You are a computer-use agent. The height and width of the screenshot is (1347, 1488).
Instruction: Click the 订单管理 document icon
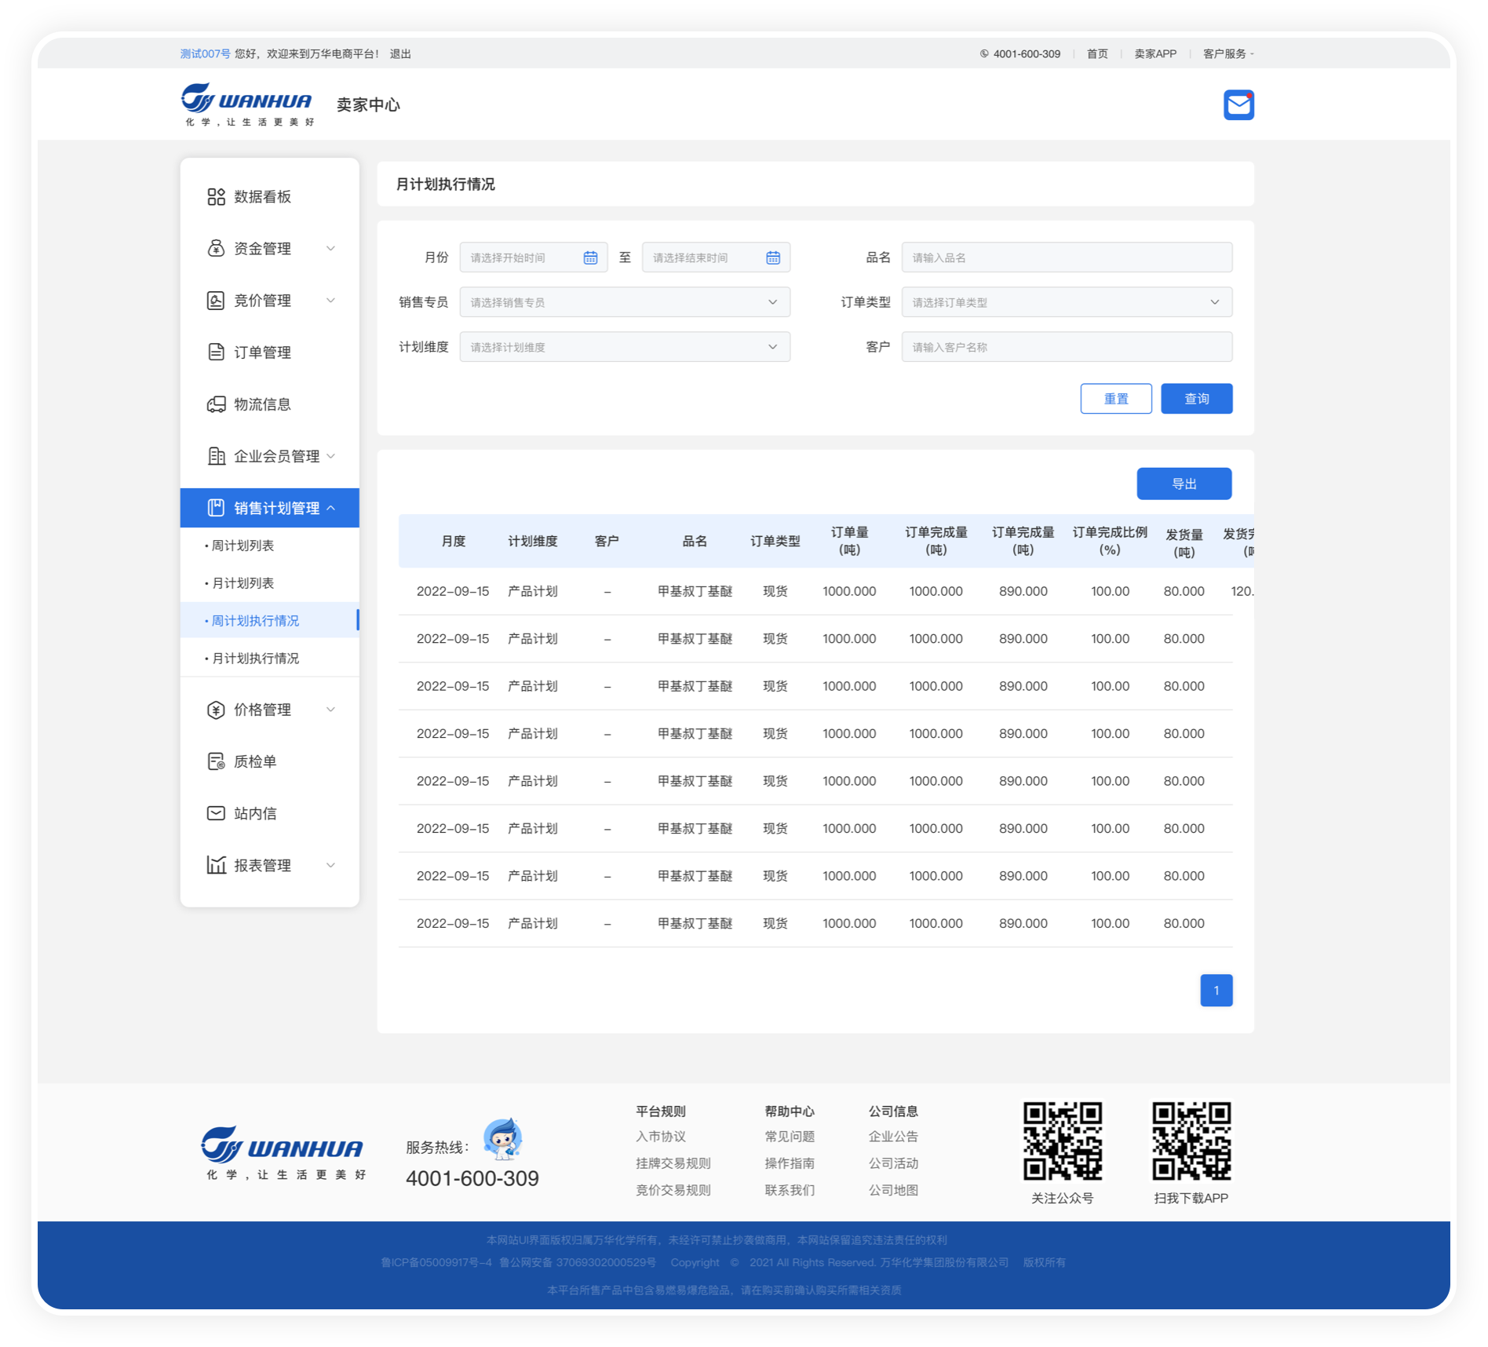tap(216, 352)
